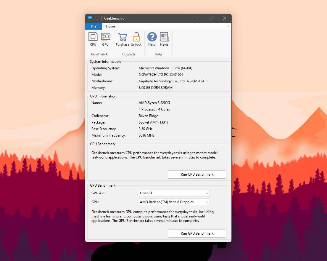Open Help using the question mark icon
This screenshot has height=261, width=327.
(x=152, y=37)
